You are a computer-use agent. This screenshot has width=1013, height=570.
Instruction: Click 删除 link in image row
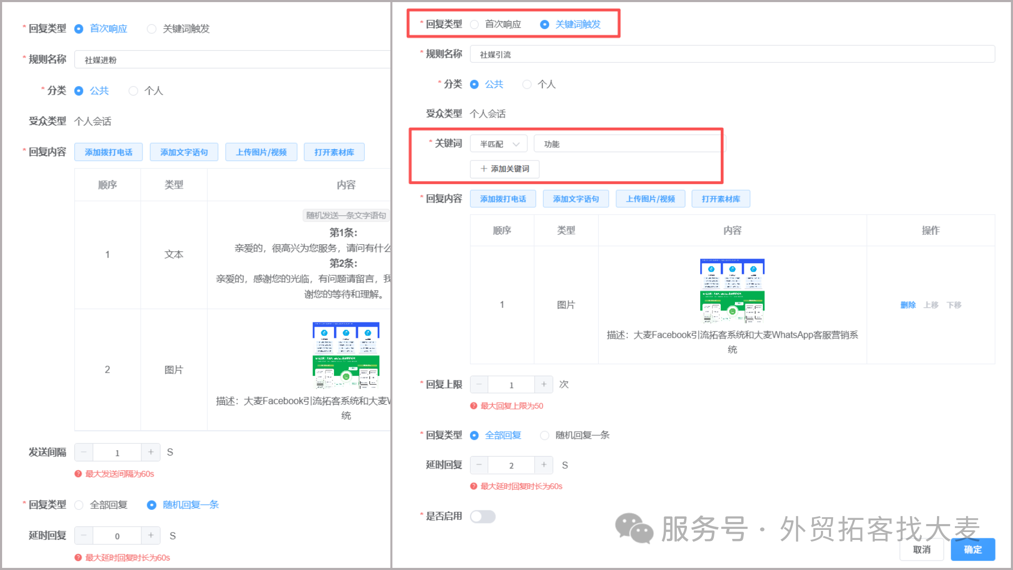(x=908, y=305)
